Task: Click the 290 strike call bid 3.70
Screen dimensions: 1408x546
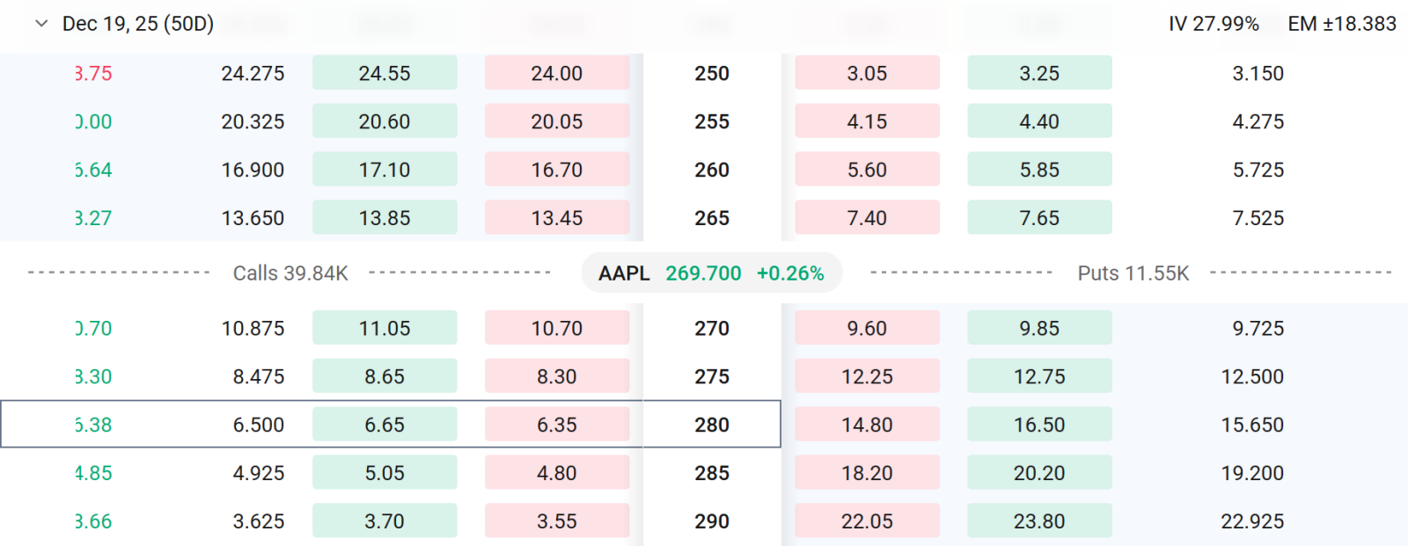Action: pos(385,521)
